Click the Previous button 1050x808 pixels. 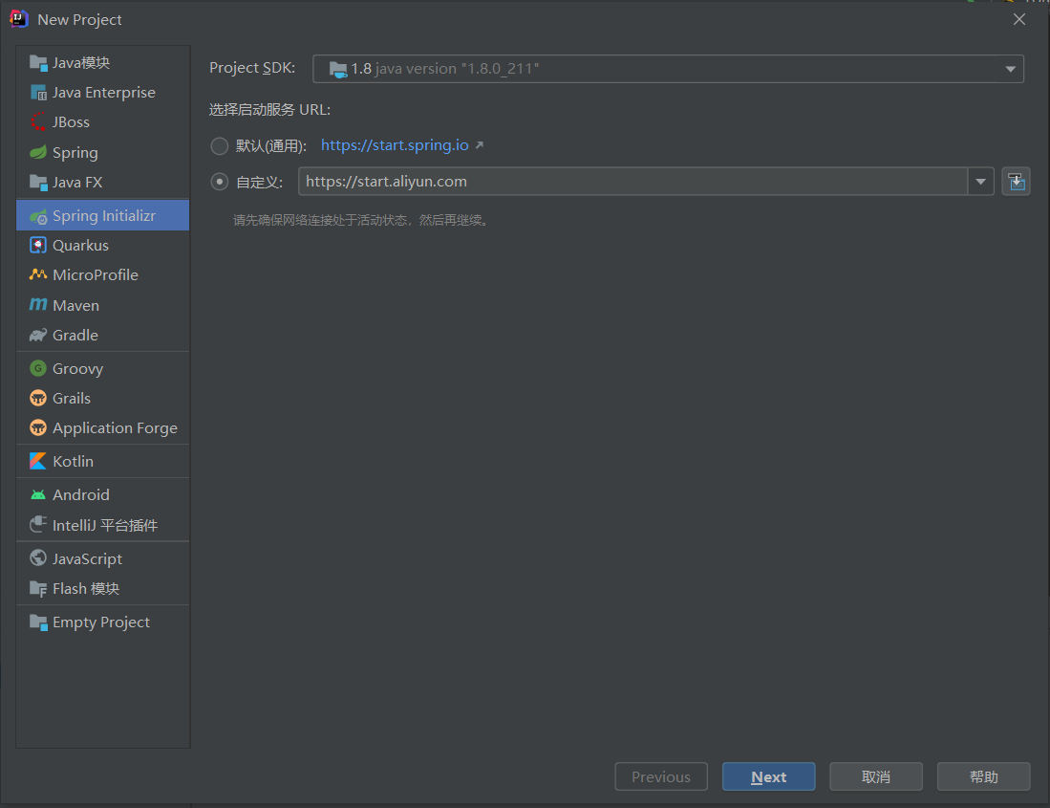[x=661, y=776]
